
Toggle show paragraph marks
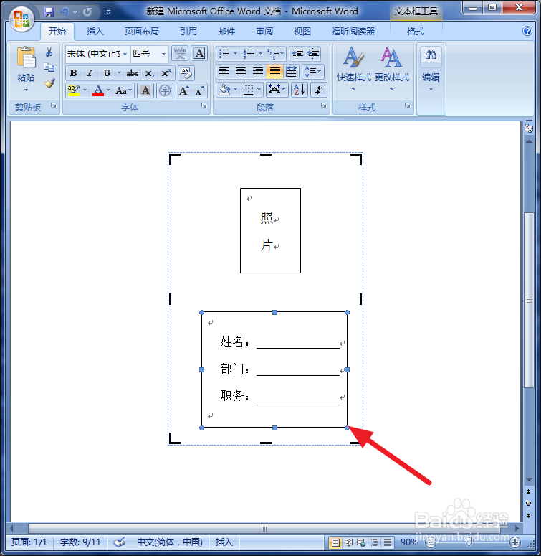tap(319, 90)
